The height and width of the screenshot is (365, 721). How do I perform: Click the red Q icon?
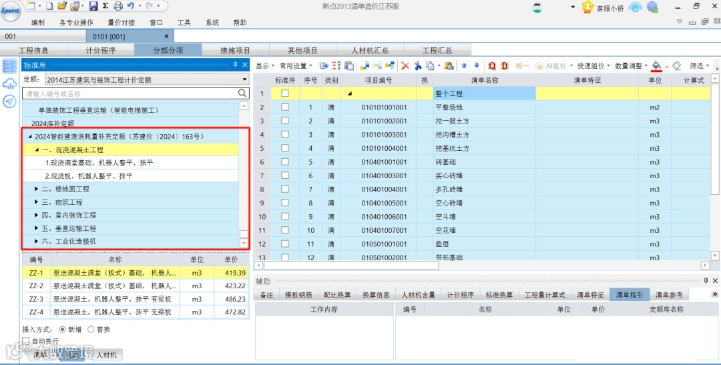492,66
